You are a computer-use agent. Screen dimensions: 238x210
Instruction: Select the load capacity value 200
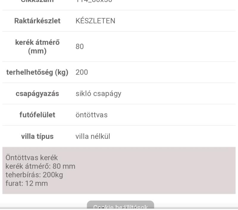point(82,72)
